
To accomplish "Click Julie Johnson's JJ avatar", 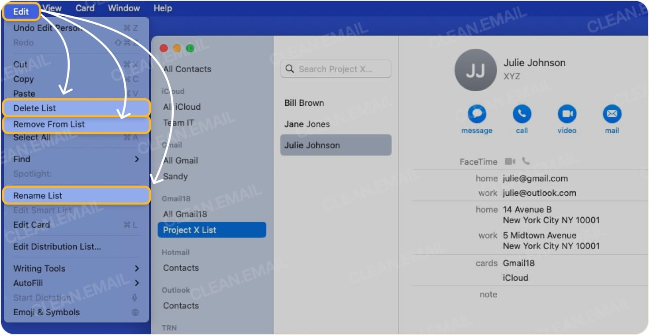I will pyautogui.click(x=475, y=70).
